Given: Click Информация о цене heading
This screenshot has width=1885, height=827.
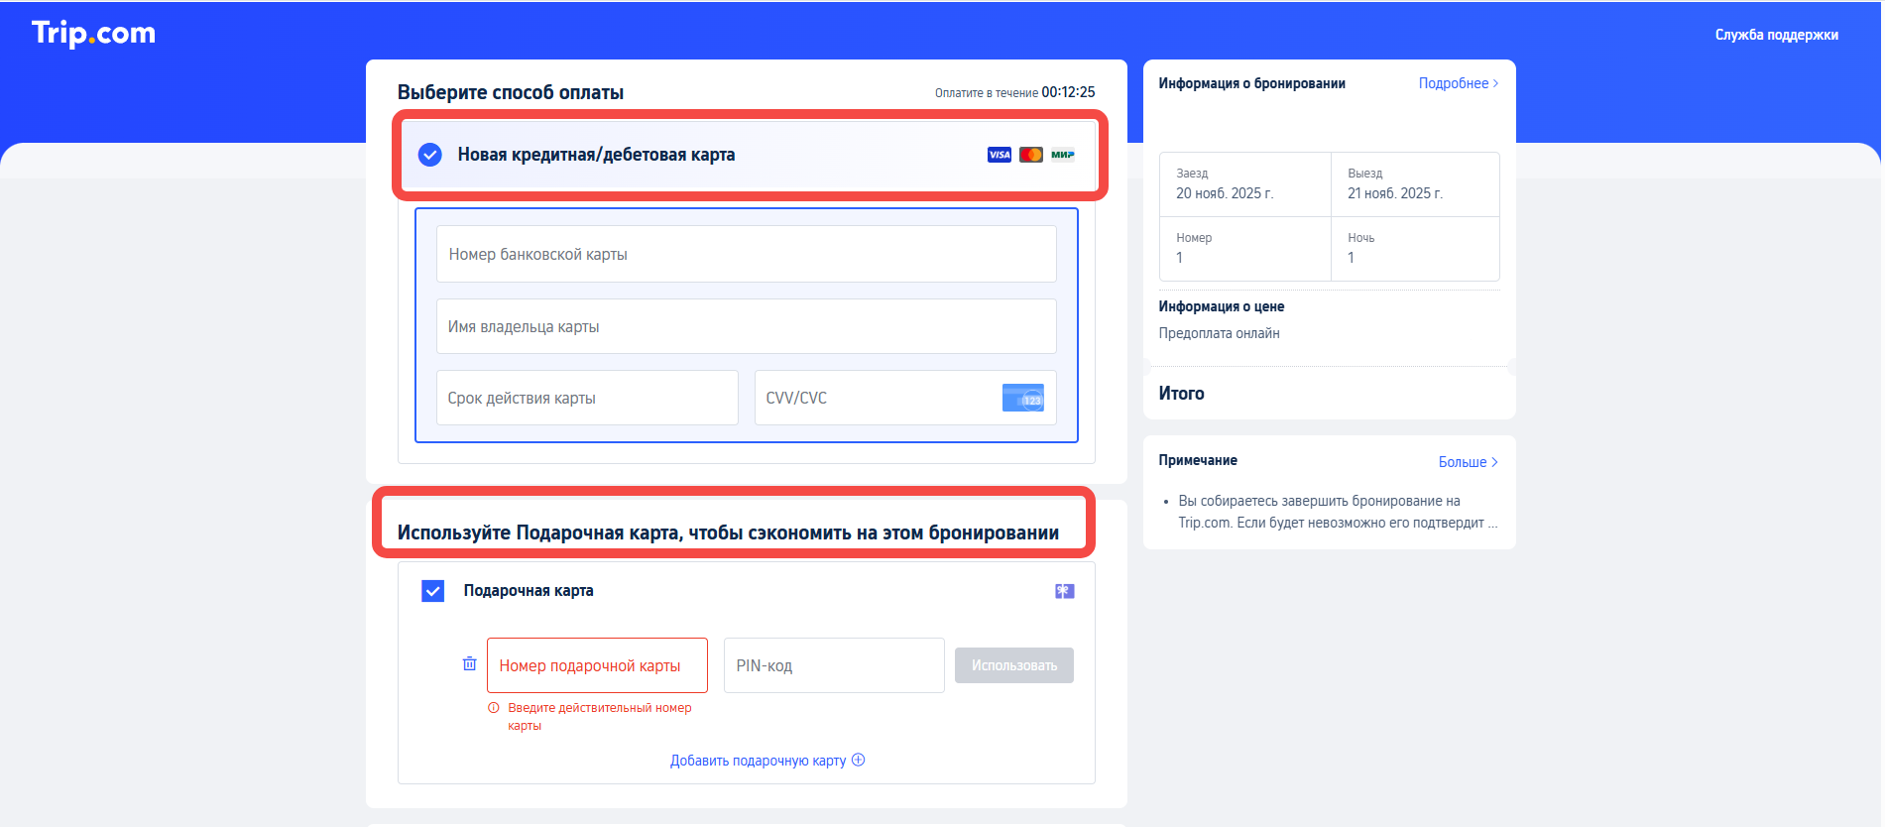Looking at the screenshot, I should pyautogui.click(x=1221, y=306).
